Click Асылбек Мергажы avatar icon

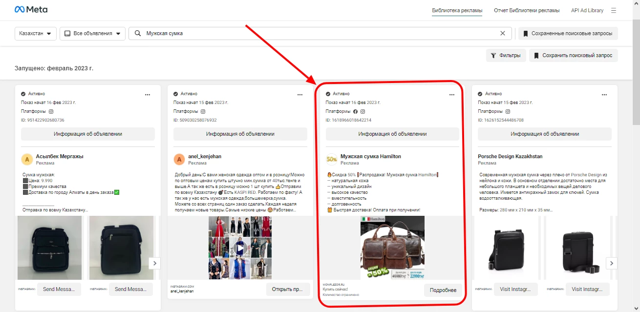27,160
